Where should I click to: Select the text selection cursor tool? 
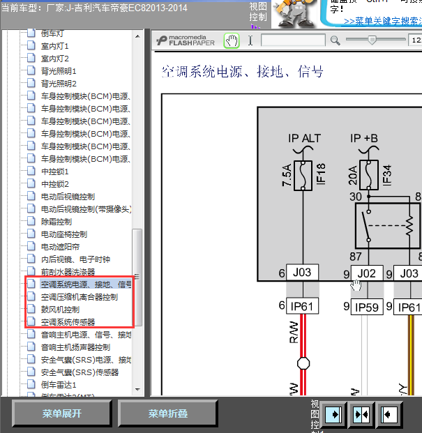pos(250,40)
